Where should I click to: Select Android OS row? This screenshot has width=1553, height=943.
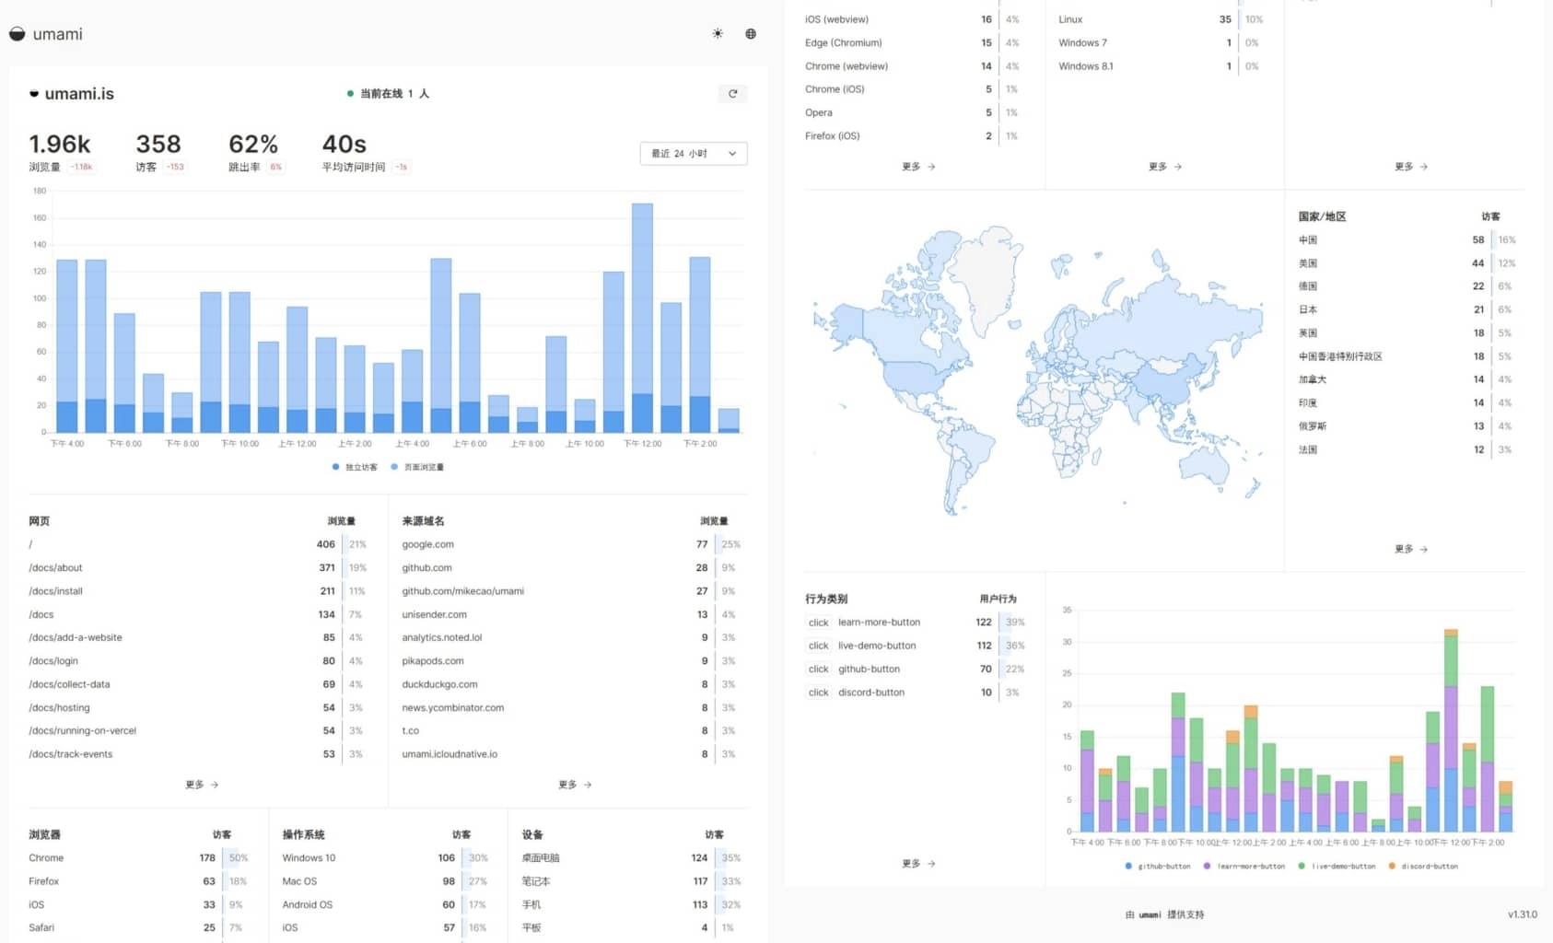point(386,904)
